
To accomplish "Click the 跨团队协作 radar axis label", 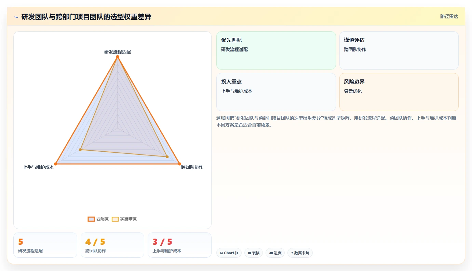I will coord(192,167).
